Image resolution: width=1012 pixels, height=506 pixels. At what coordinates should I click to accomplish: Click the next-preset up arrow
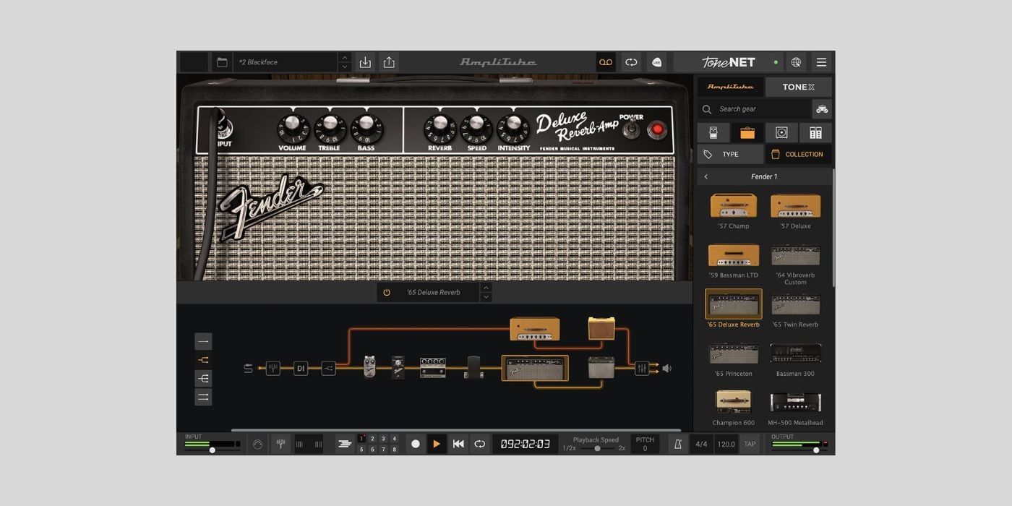(x=346, y=57)
